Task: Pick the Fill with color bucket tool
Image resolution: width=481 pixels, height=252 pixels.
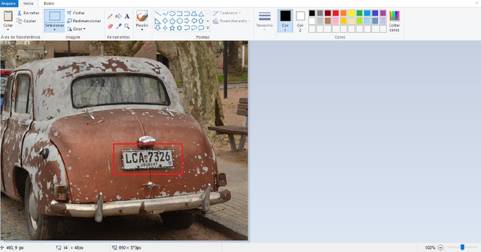Action: (x=118, y=17)
